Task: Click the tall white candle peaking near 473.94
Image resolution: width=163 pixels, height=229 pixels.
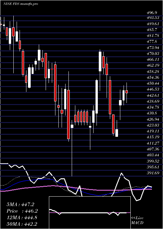Action: 100,62
